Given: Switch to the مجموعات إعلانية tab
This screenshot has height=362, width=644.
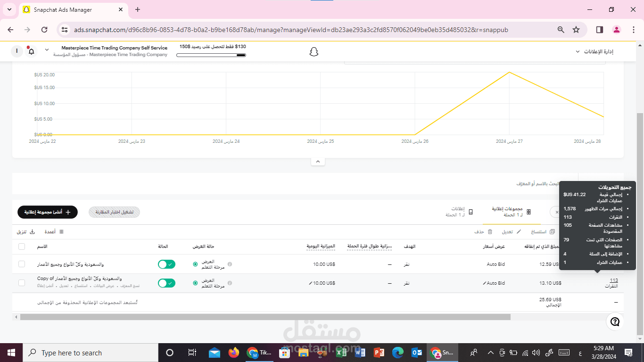Looking at the screenshot, I should [x=512, y=212].
